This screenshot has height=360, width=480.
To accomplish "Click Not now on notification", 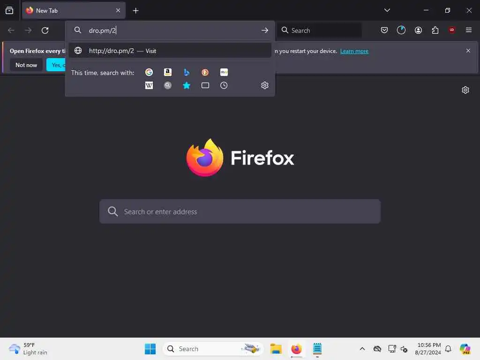I will (x=26, y=65).
